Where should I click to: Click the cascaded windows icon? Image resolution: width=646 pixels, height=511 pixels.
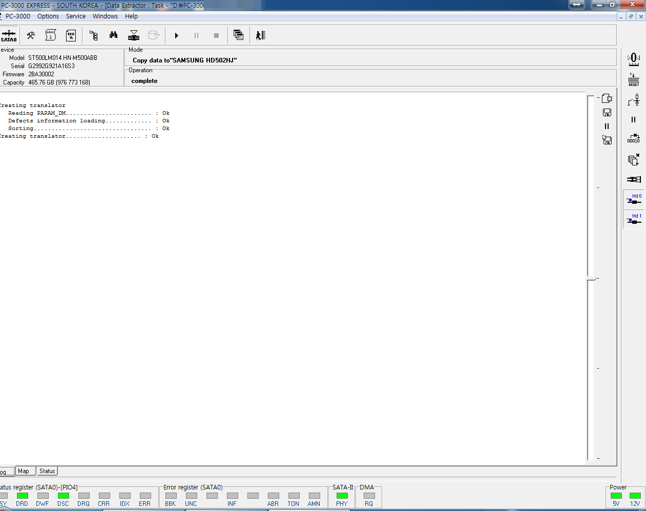coord(238,35)
